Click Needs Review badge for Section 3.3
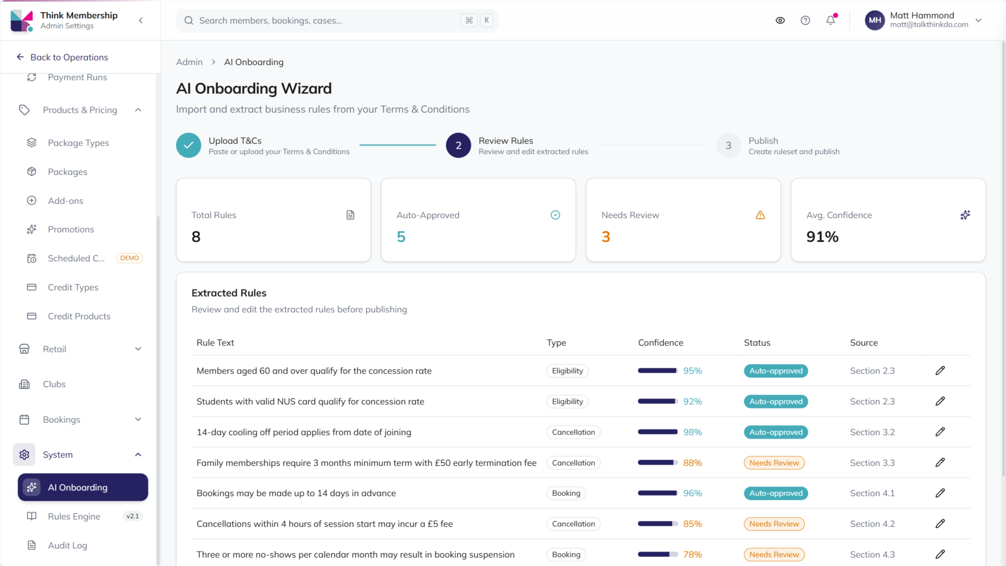The width and height of the screenshot is (1006, 566). tap(774, 463)
